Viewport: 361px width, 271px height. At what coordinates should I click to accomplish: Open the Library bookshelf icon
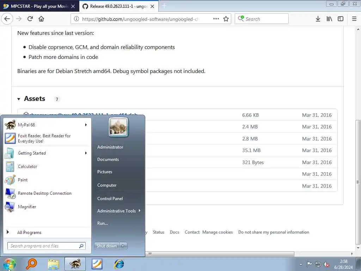(329, 19)
